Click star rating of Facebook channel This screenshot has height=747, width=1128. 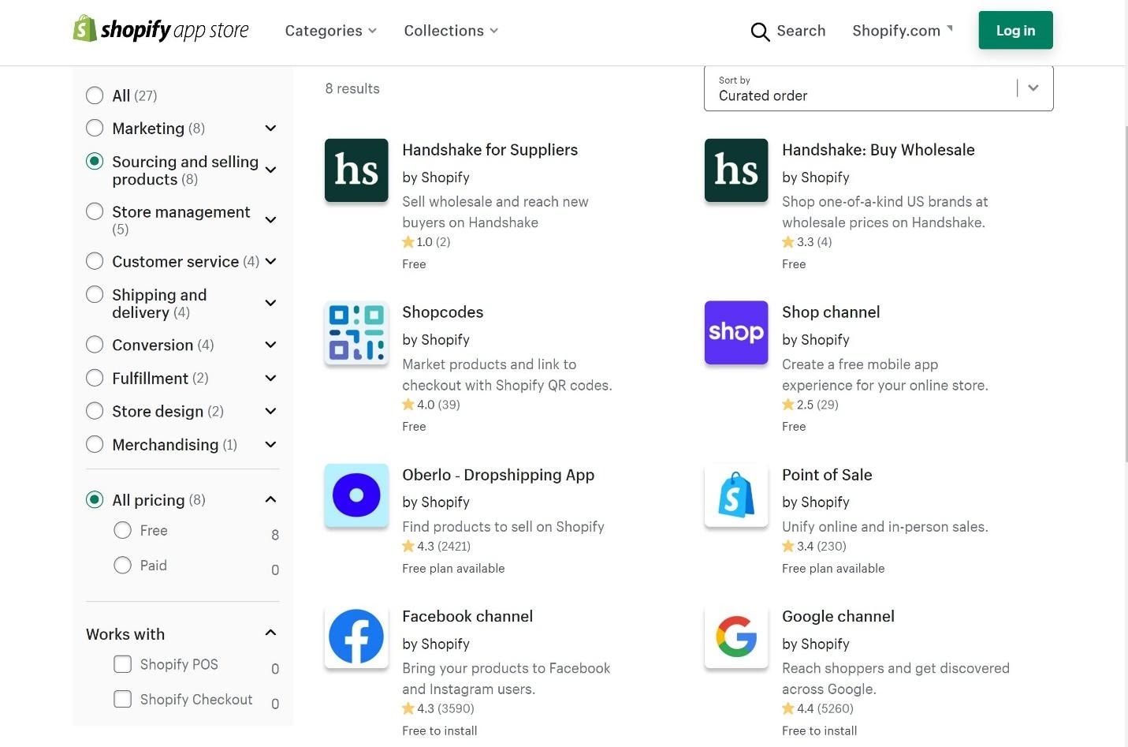pos(438,708)
